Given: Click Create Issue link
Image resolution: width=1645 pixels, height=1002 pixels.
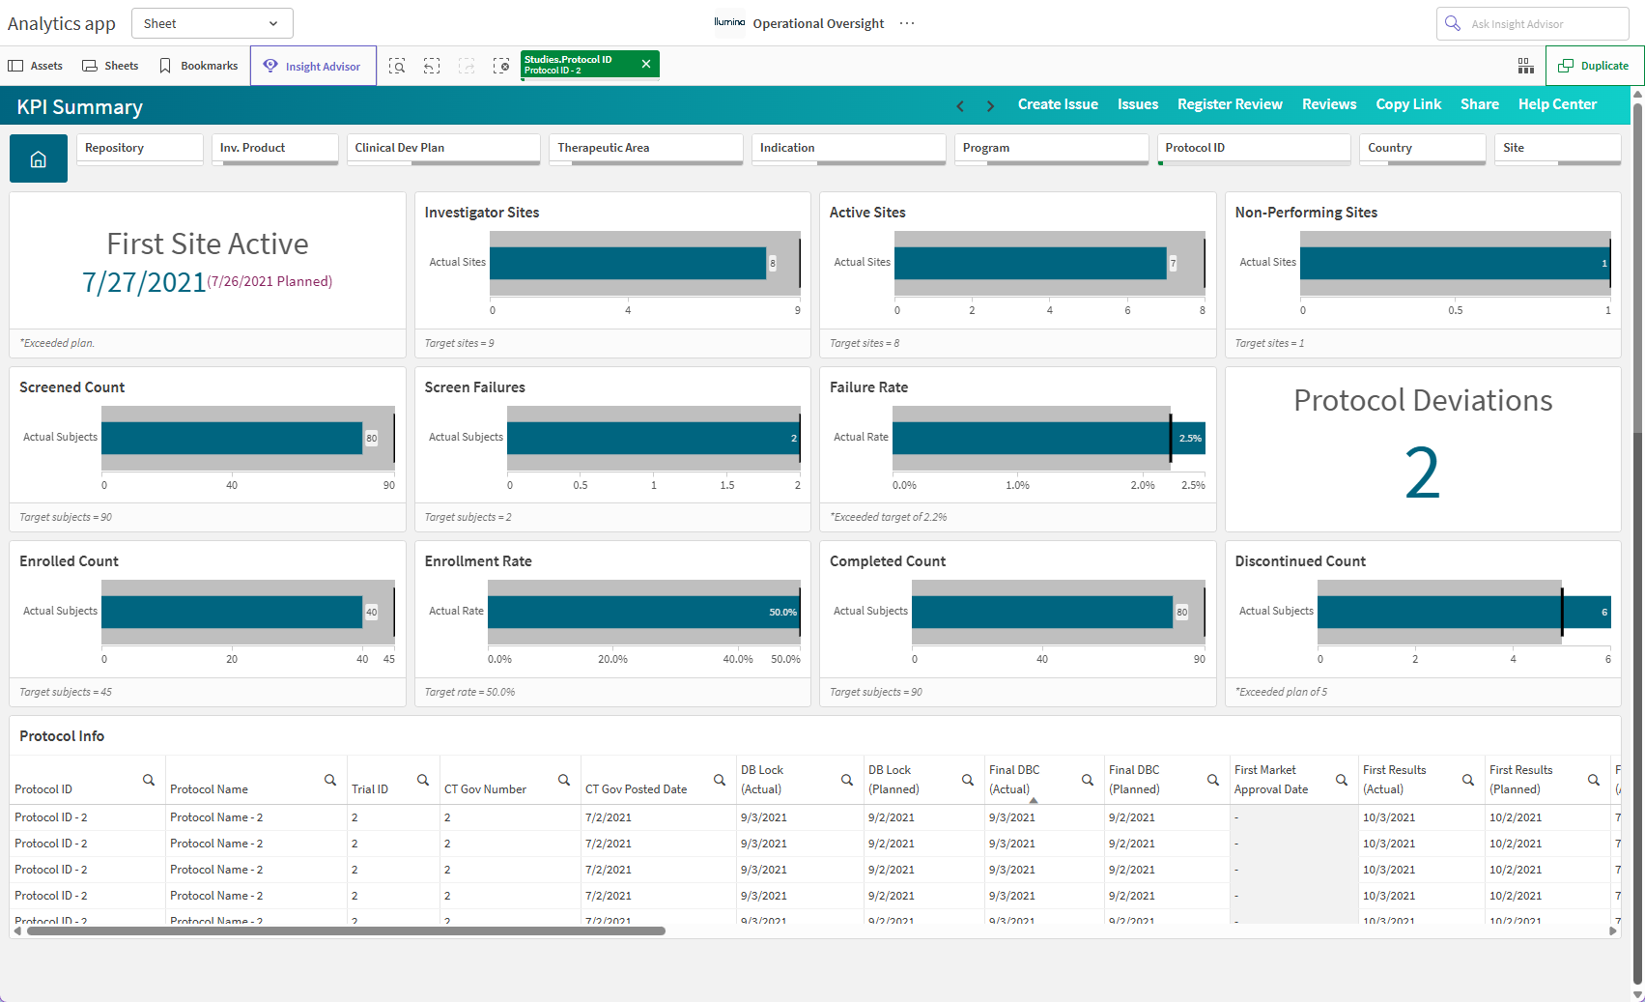Looking at the screenshot, I should [1058, 104].
